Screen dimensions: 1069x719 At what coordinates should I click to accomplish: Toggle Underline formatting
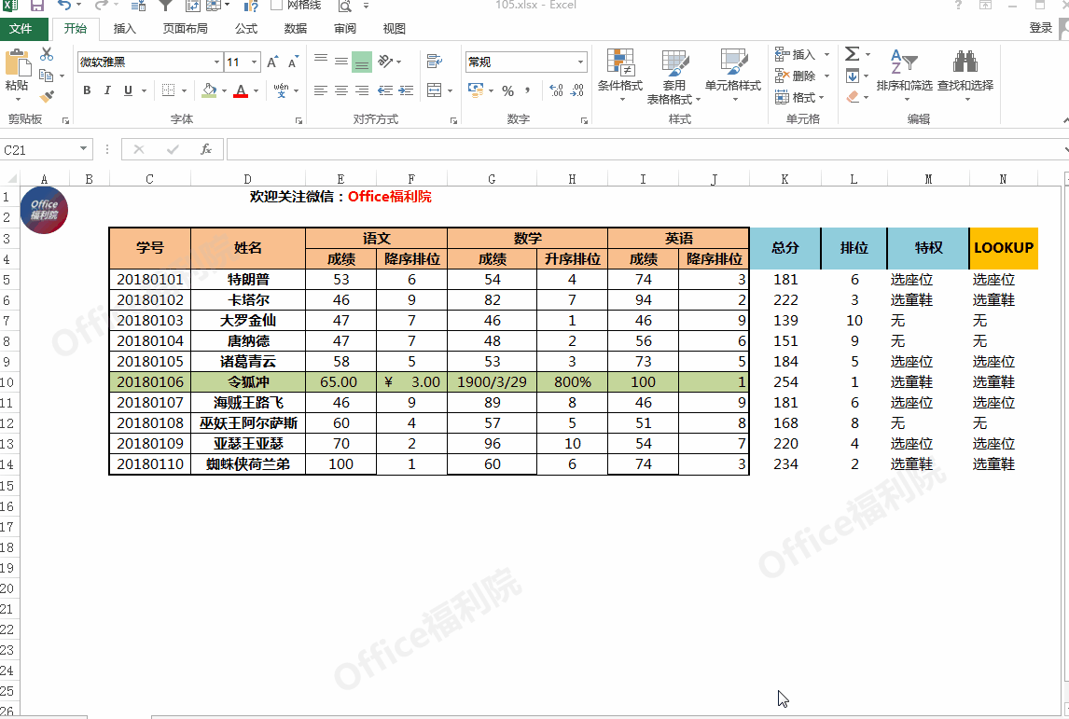[x=128, y=90]
